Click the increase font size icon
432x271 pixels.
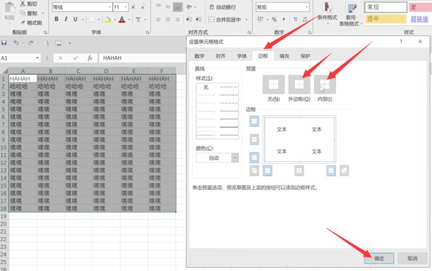click(x=134, y=7)
